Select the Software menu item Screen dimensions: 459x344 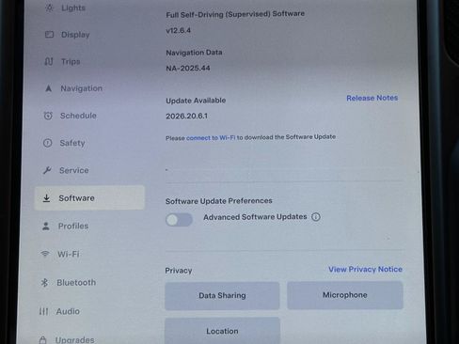pyautogui.click(x=89, y=197)
